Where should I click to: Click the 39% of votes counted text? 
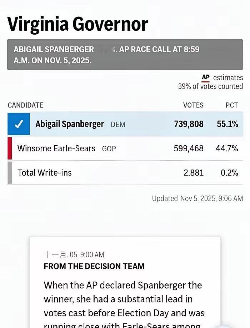tap(210, 86)
